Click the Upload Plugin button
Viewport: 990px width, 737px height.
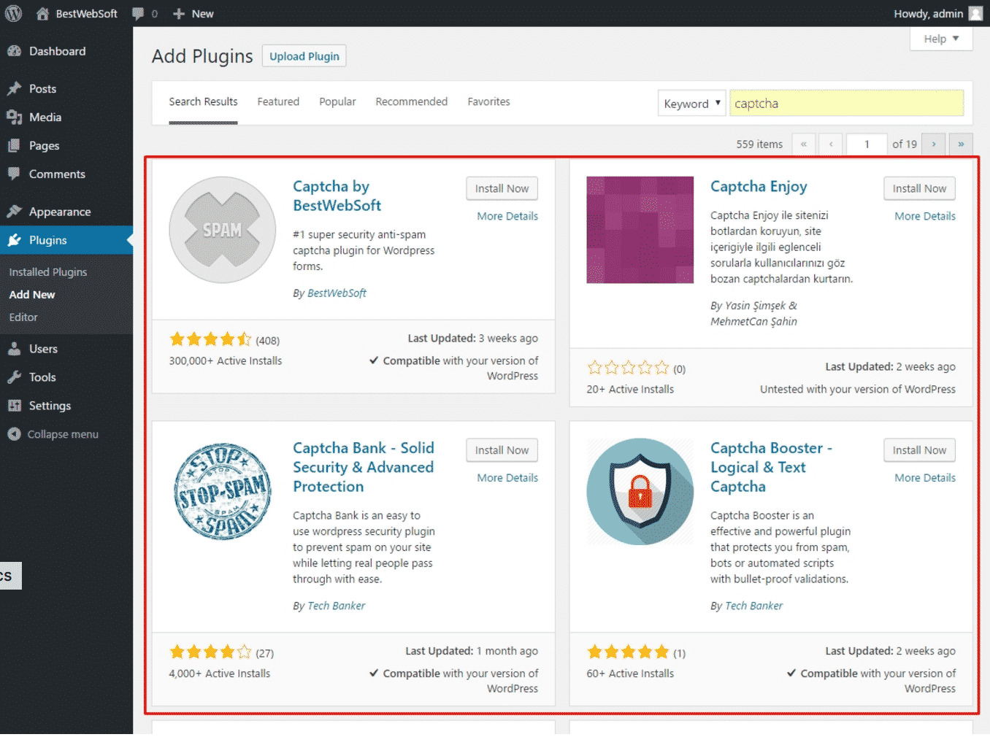[304, 56]
